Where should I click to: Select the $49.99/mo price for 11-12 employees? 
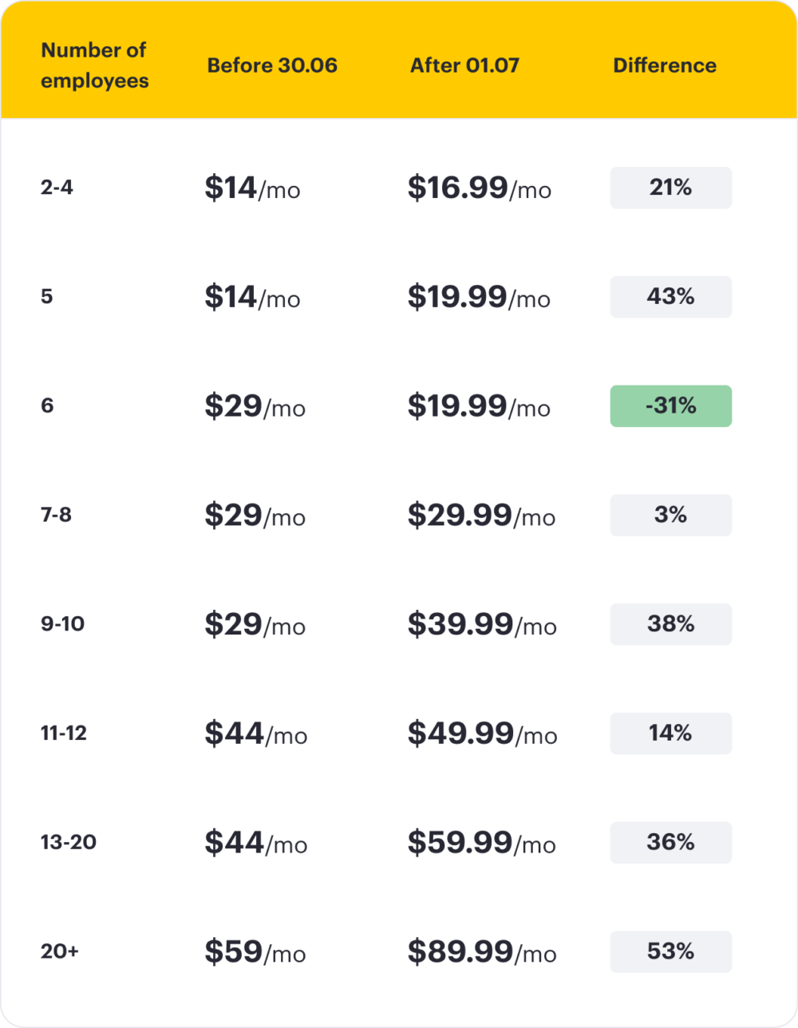482,733
